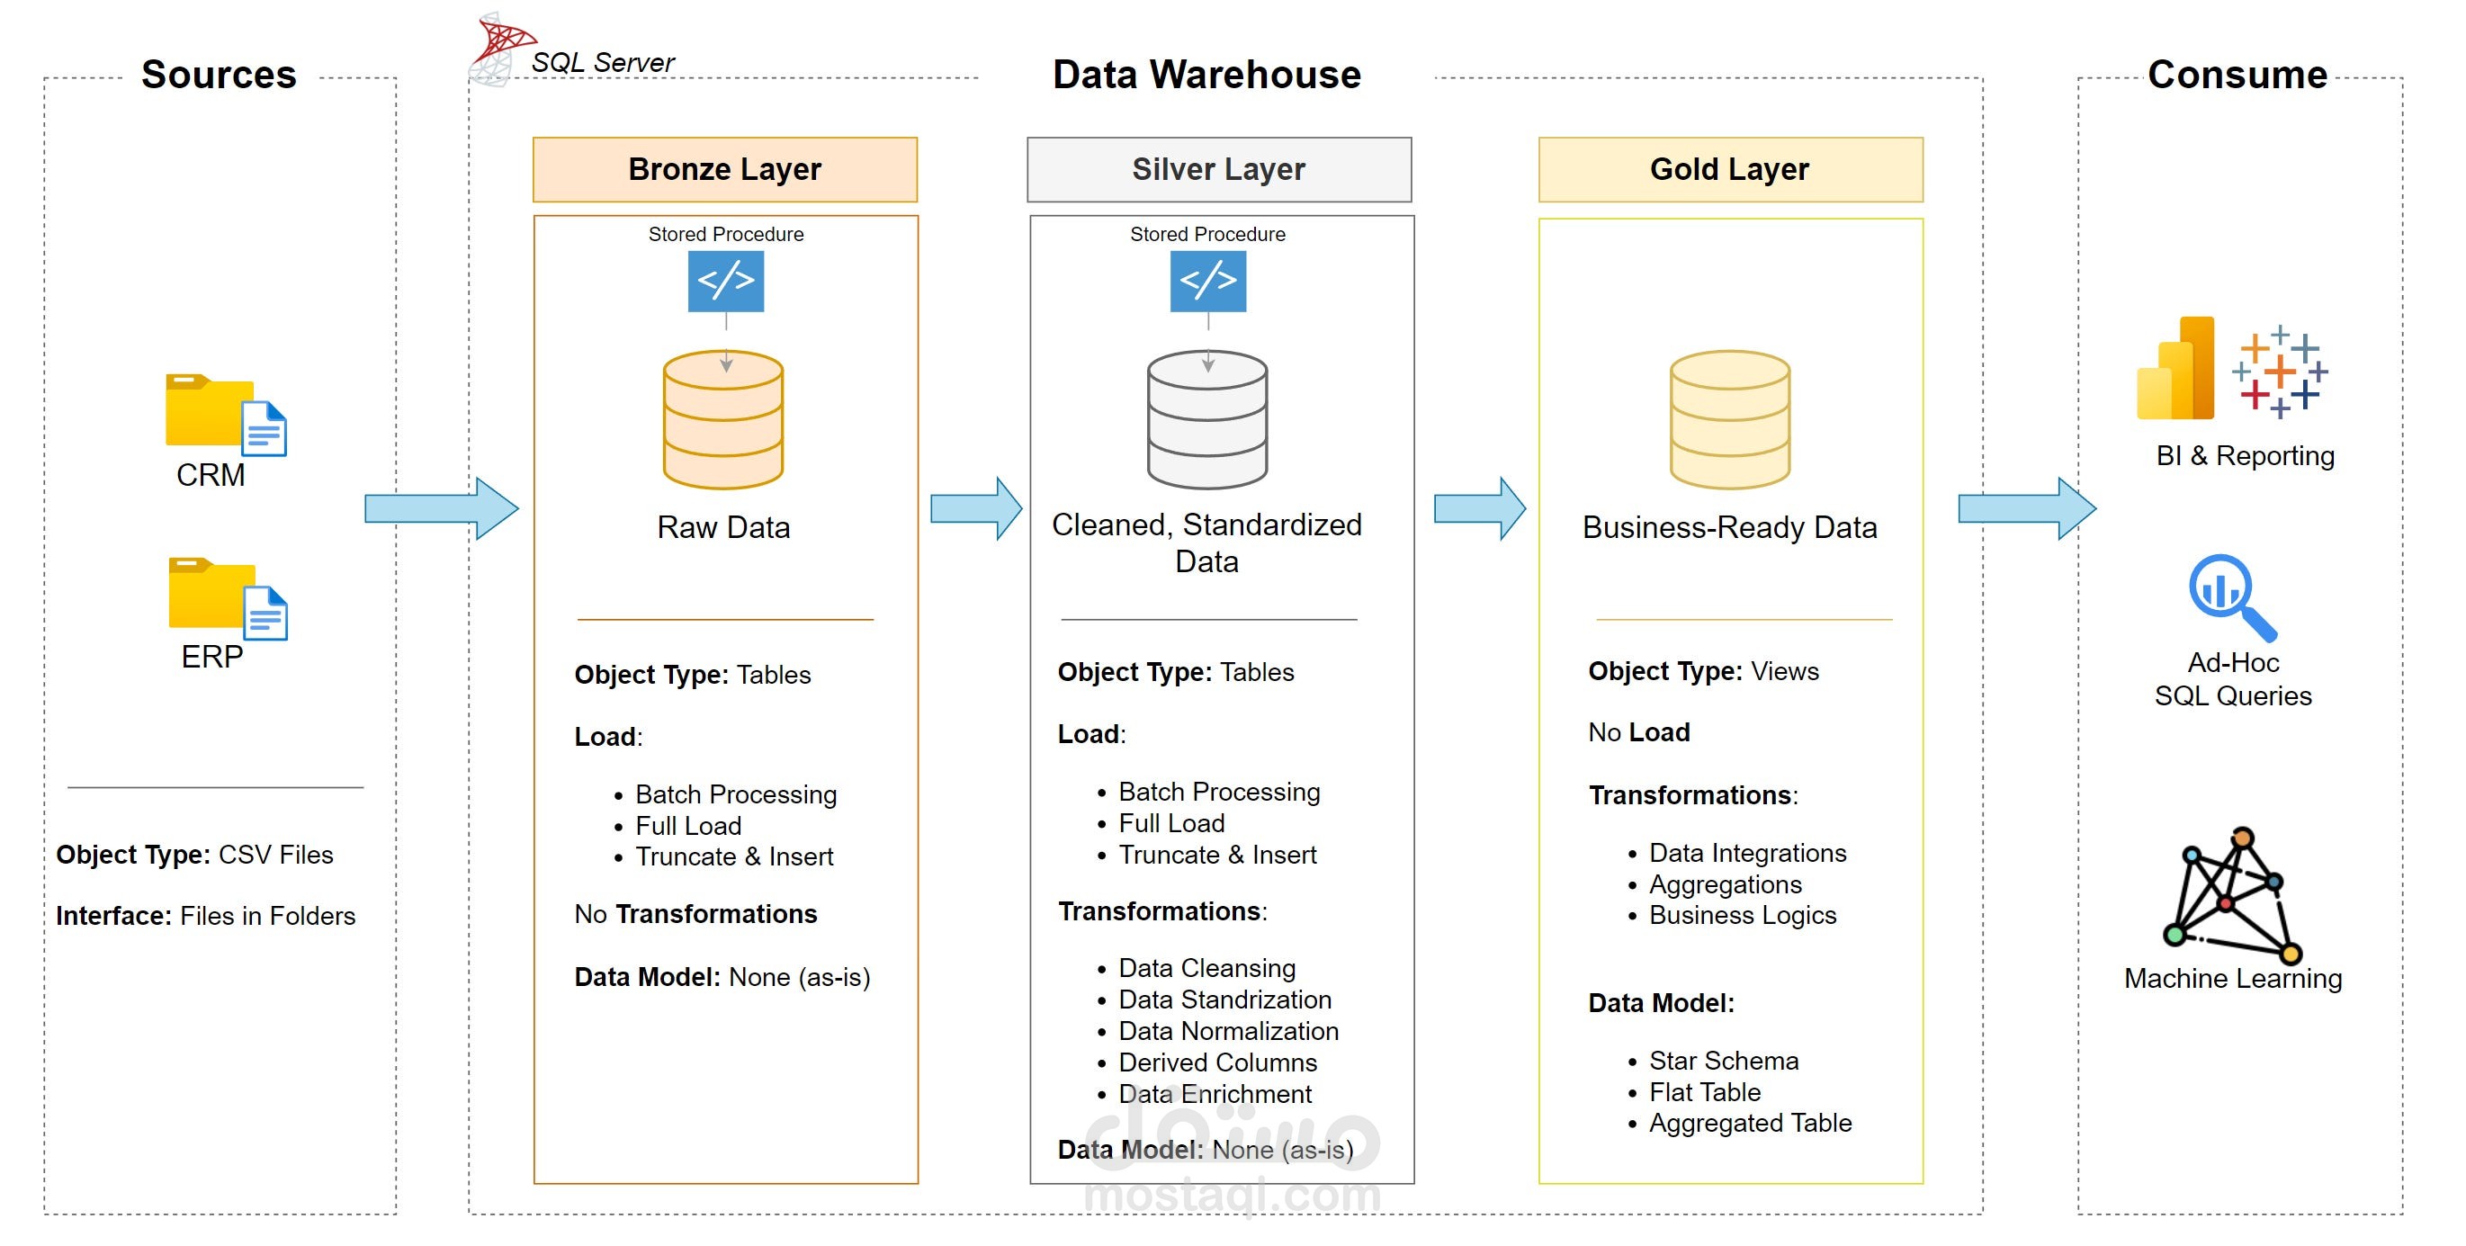Click the Machine Learning label
This screenshot has width=2466, height=1246.
[x=2232, y=978]
